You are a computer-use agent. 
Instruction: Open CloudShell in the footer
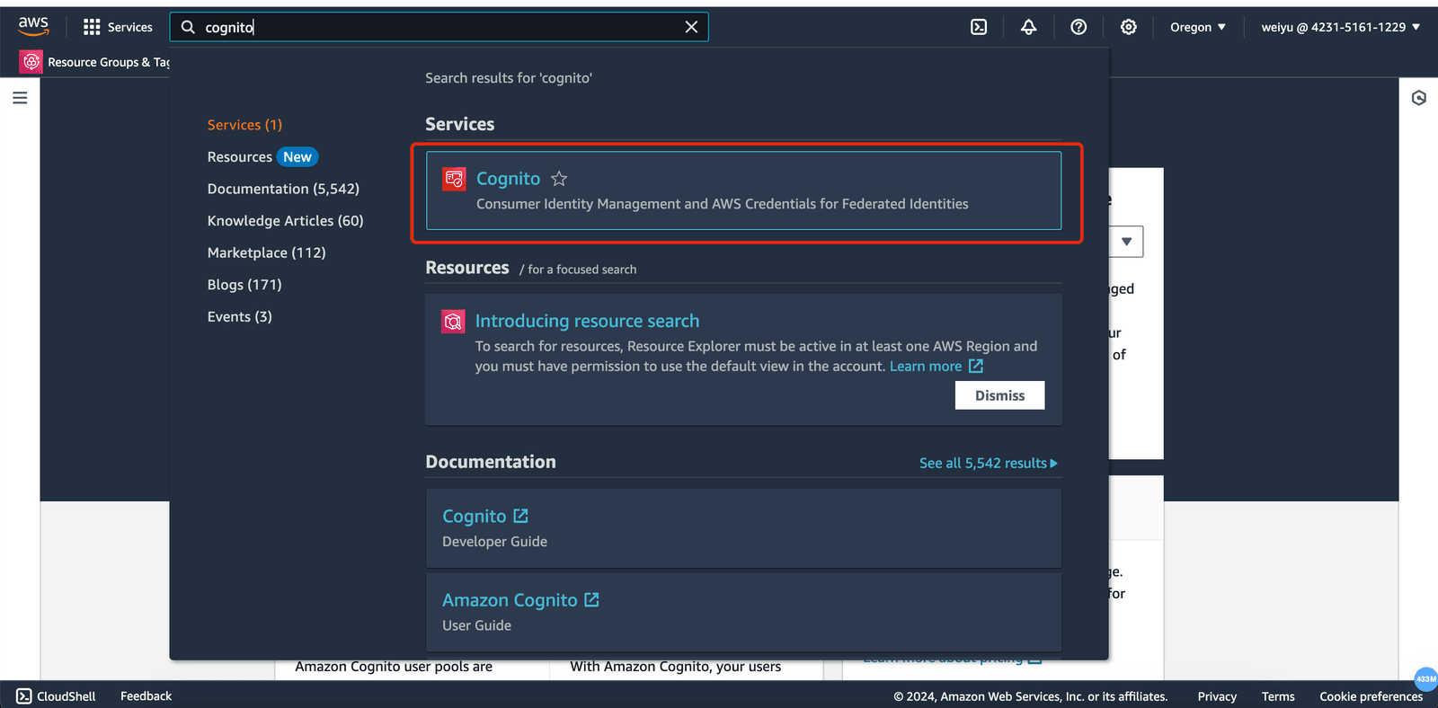tap(56, 696)
